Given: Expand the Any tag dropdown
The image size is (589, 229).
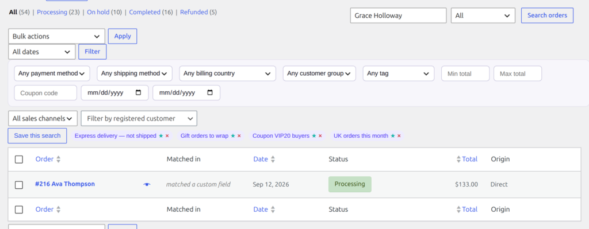Looking at the screenshot, I should tap(399, 73).
